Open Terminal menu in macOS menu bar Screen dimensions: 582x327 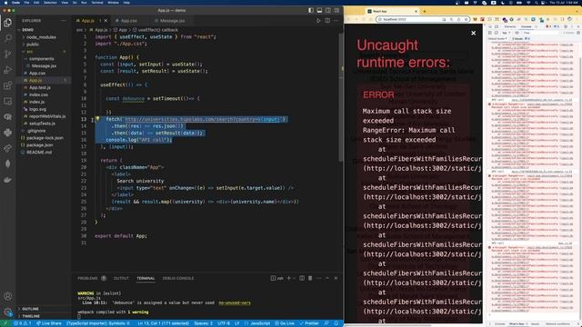click(x=97, y=3)
